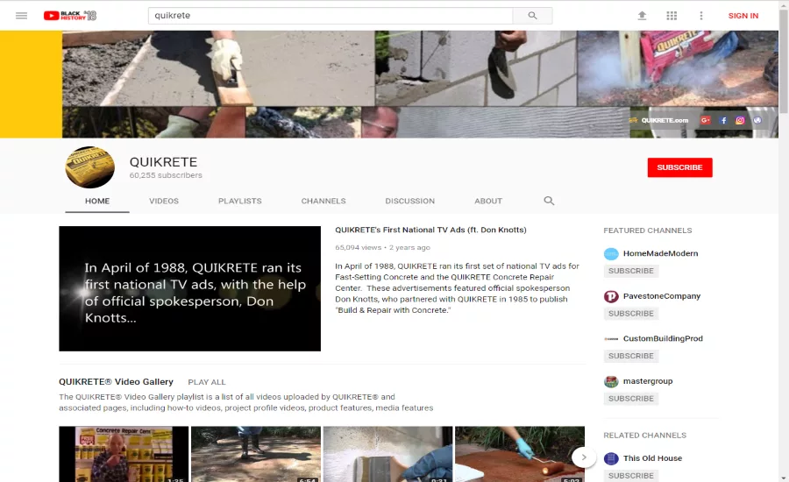Open PavestoneCompany channel name
789x482 pixels.
[x=662, y=296]
